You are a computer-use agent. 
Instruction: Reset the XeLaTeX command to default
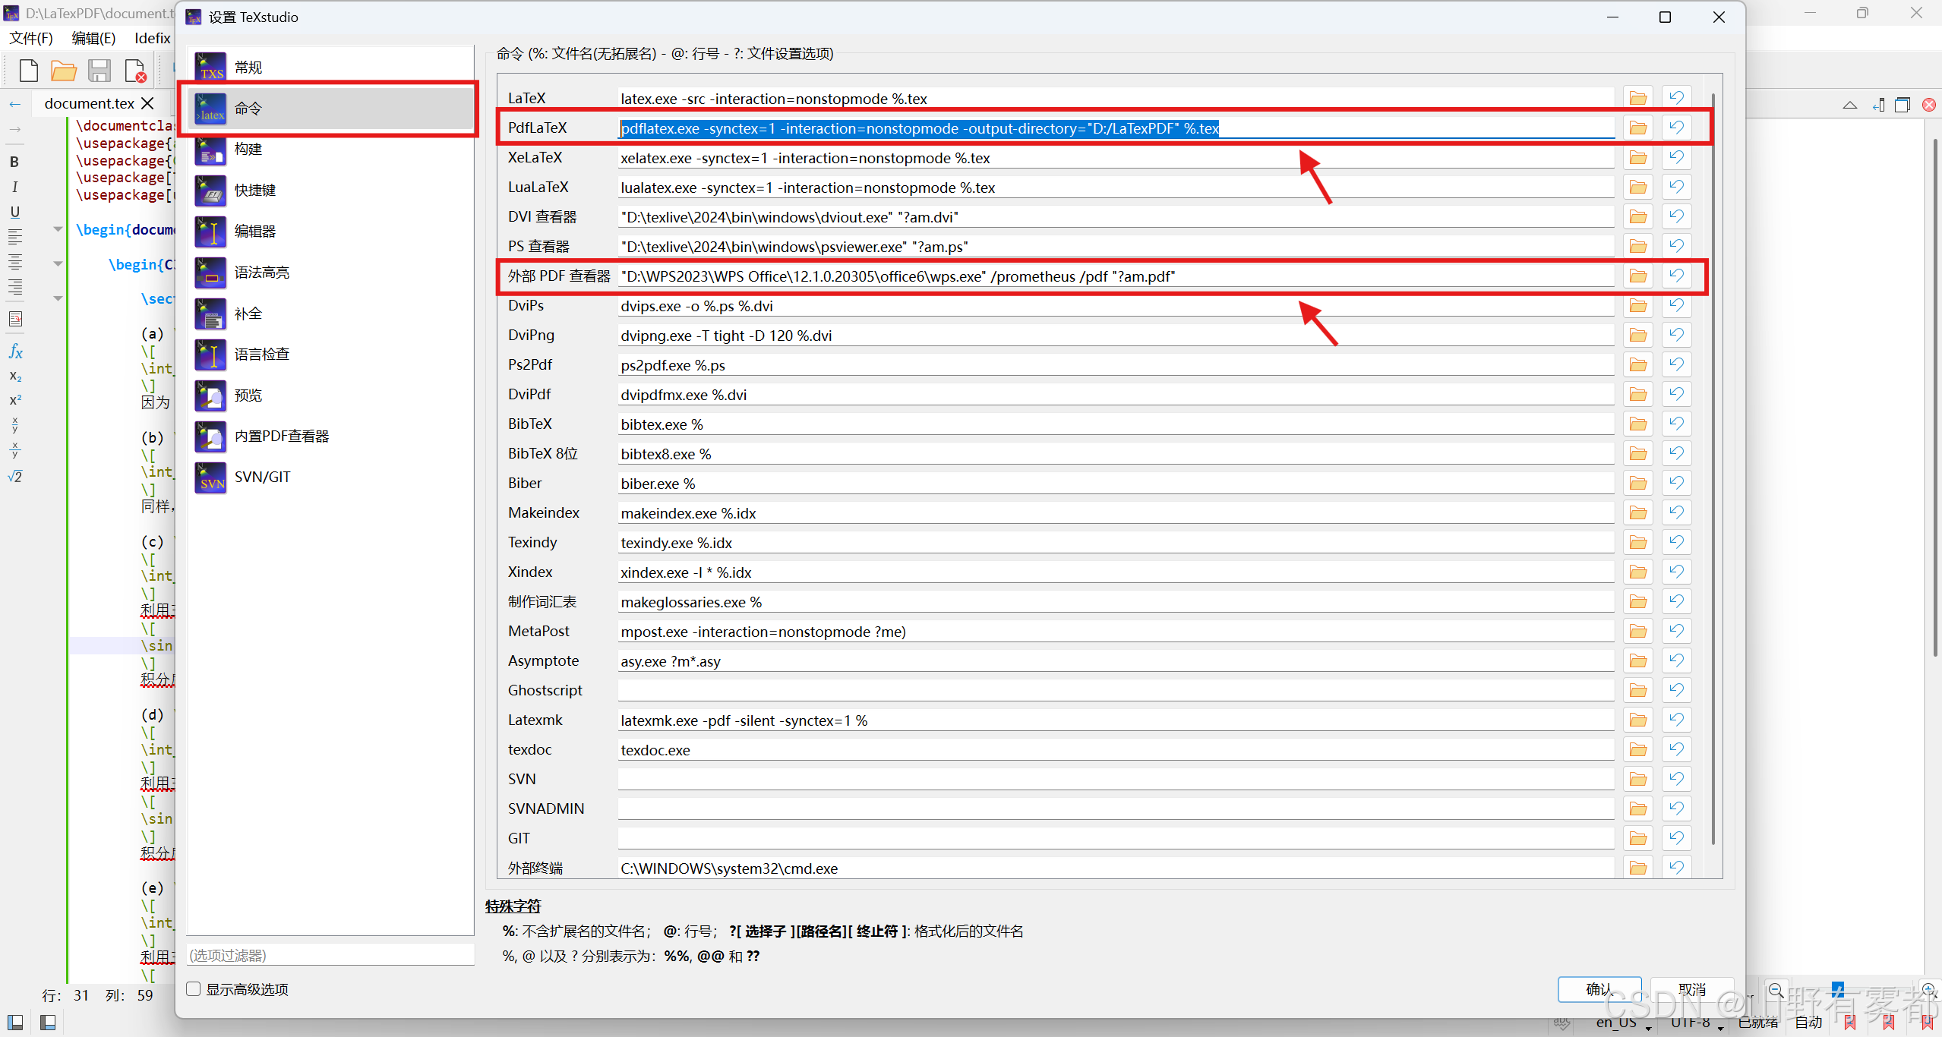point(1676,157)
